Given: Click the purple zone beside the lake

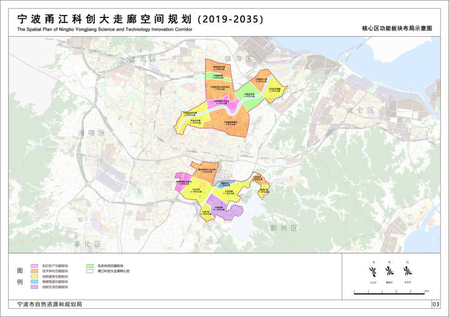Looking at the screenshot, I should [224, 209].
